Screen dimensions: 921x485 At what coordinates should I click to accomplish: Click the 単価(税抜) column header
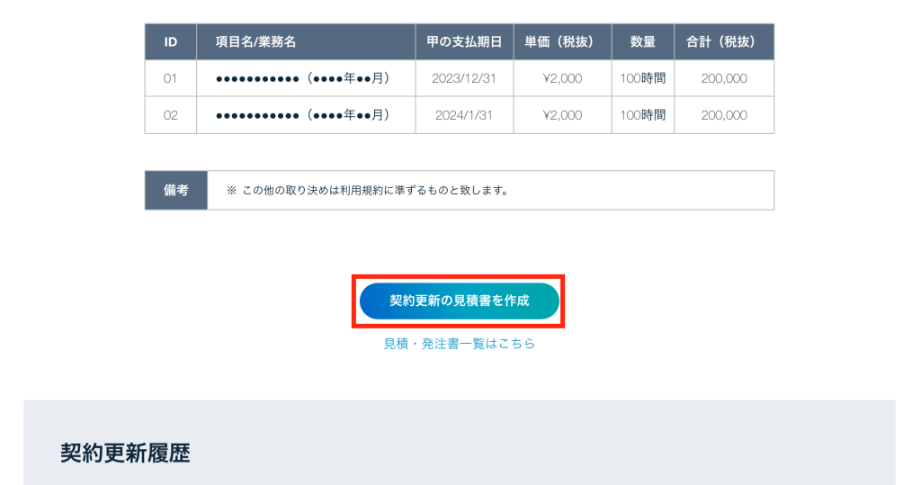[562, 42]
